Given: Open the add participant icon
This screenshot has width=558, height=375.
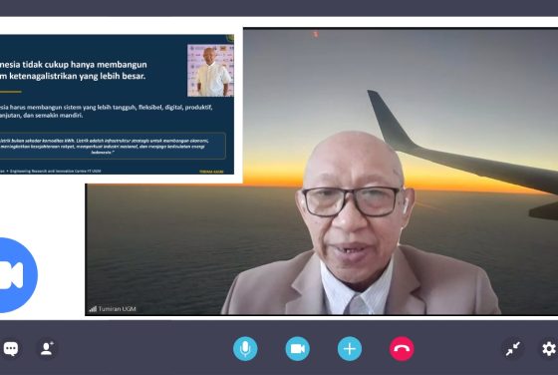Looking at the screenshot, I should click(x=47, y=348).
